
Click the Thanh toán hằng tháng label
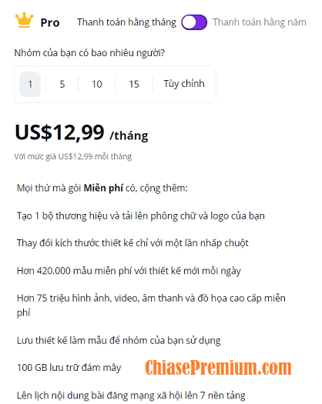tap(126, 22)
